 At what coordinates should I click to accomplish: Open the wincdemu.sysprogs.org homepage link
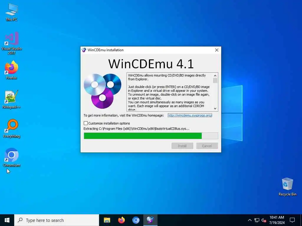point(190,115)
